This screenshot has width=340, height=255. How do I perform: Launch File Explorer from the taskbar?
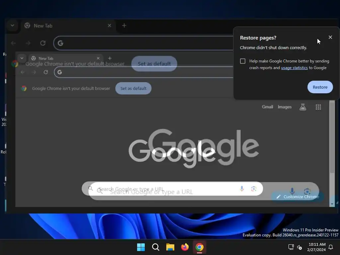(170, 247)
